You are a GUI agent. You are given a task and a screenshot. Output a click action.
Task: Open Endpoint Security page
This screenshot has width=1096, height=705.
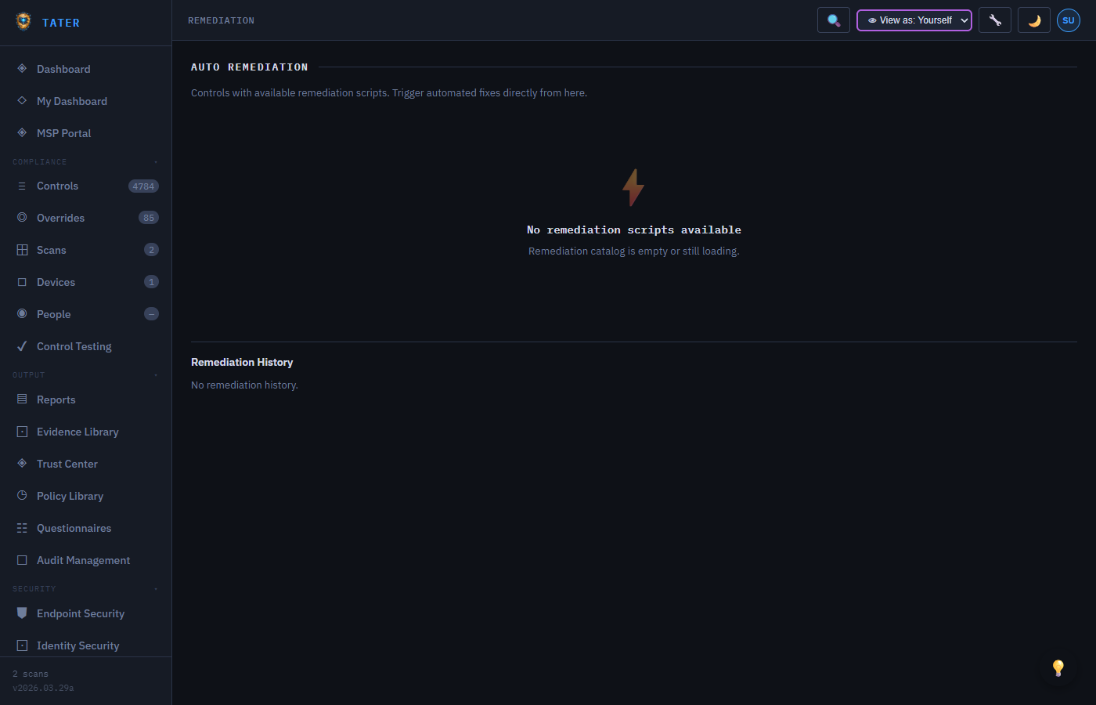coord(80,613)
